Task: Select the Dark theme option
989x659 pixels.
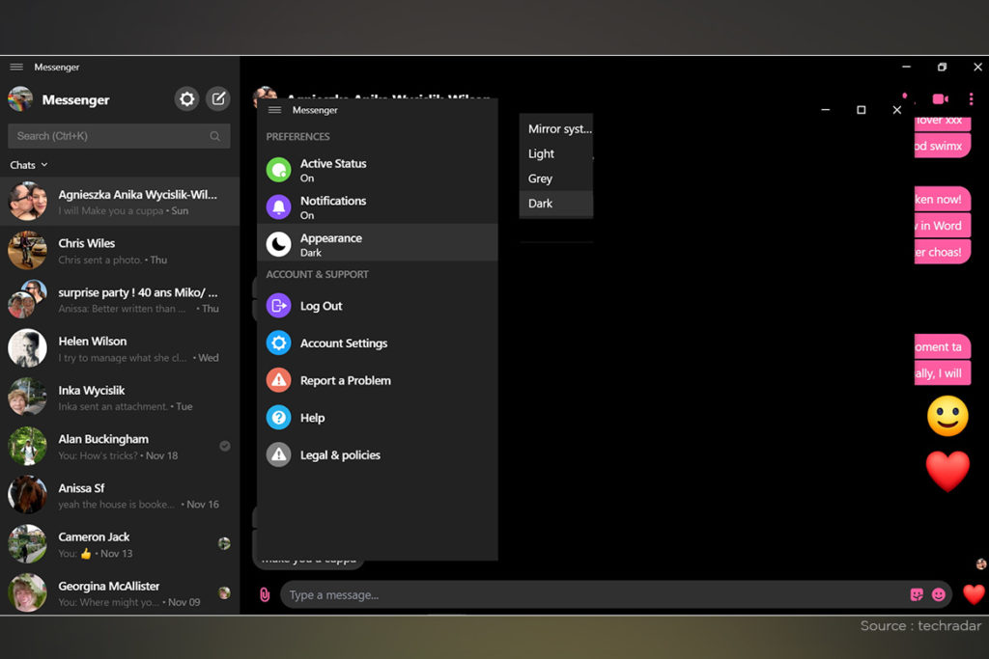Action: click(556, 204)
